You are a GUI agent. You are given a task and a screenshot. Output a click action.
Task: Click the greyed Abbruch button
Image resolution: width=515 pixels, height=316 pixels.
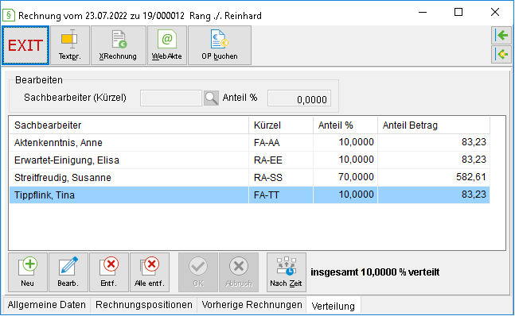[239, 272]
